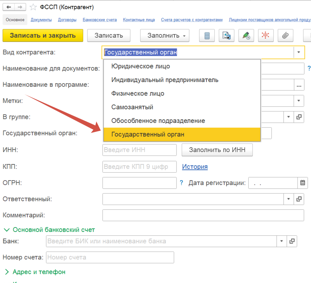The height and width of the screenshot is (283, 311).
Task: Open calendar for Дата регистрации
Action: pos(302,183)
